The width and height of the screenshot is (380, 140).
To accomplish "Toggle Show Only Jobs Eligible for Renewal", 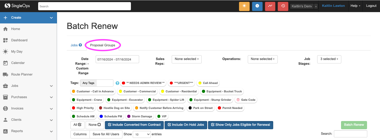I will click(x=240, y=125).
